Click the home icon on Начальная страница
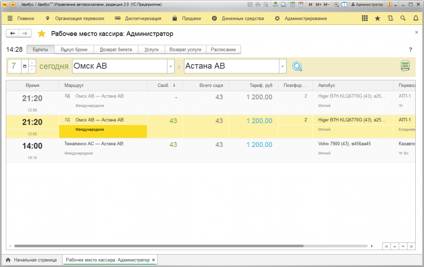This screenshot has height=267, width=424. click(8, 260)
